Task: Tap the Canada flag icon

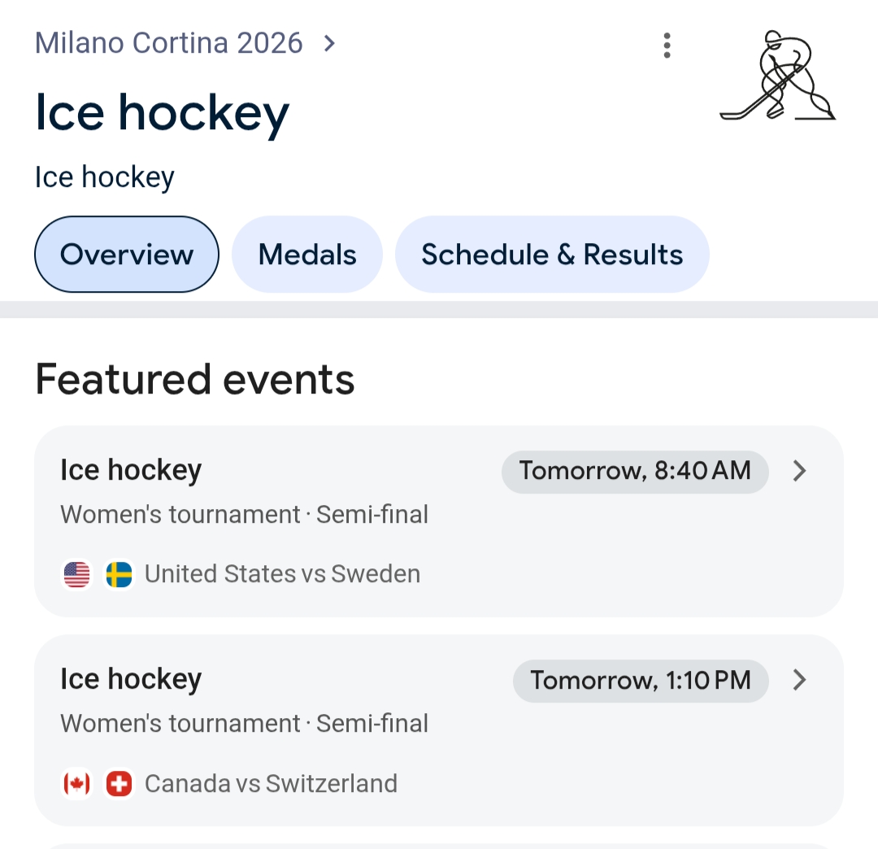Action: [x=77, y=784]
